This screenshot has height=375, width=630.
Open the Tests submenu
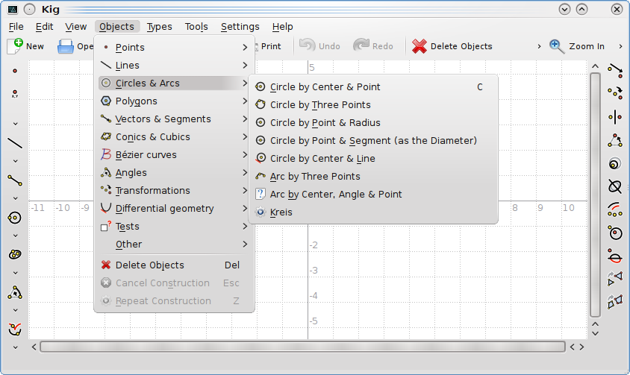(x=174, y=227)
